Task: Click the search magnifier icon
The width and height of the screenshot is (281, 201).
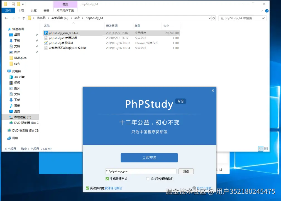Action: click(263, 18)
